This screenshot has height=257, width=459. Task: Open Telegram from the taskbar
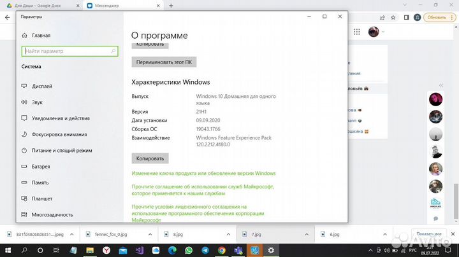tap(205, 250)
